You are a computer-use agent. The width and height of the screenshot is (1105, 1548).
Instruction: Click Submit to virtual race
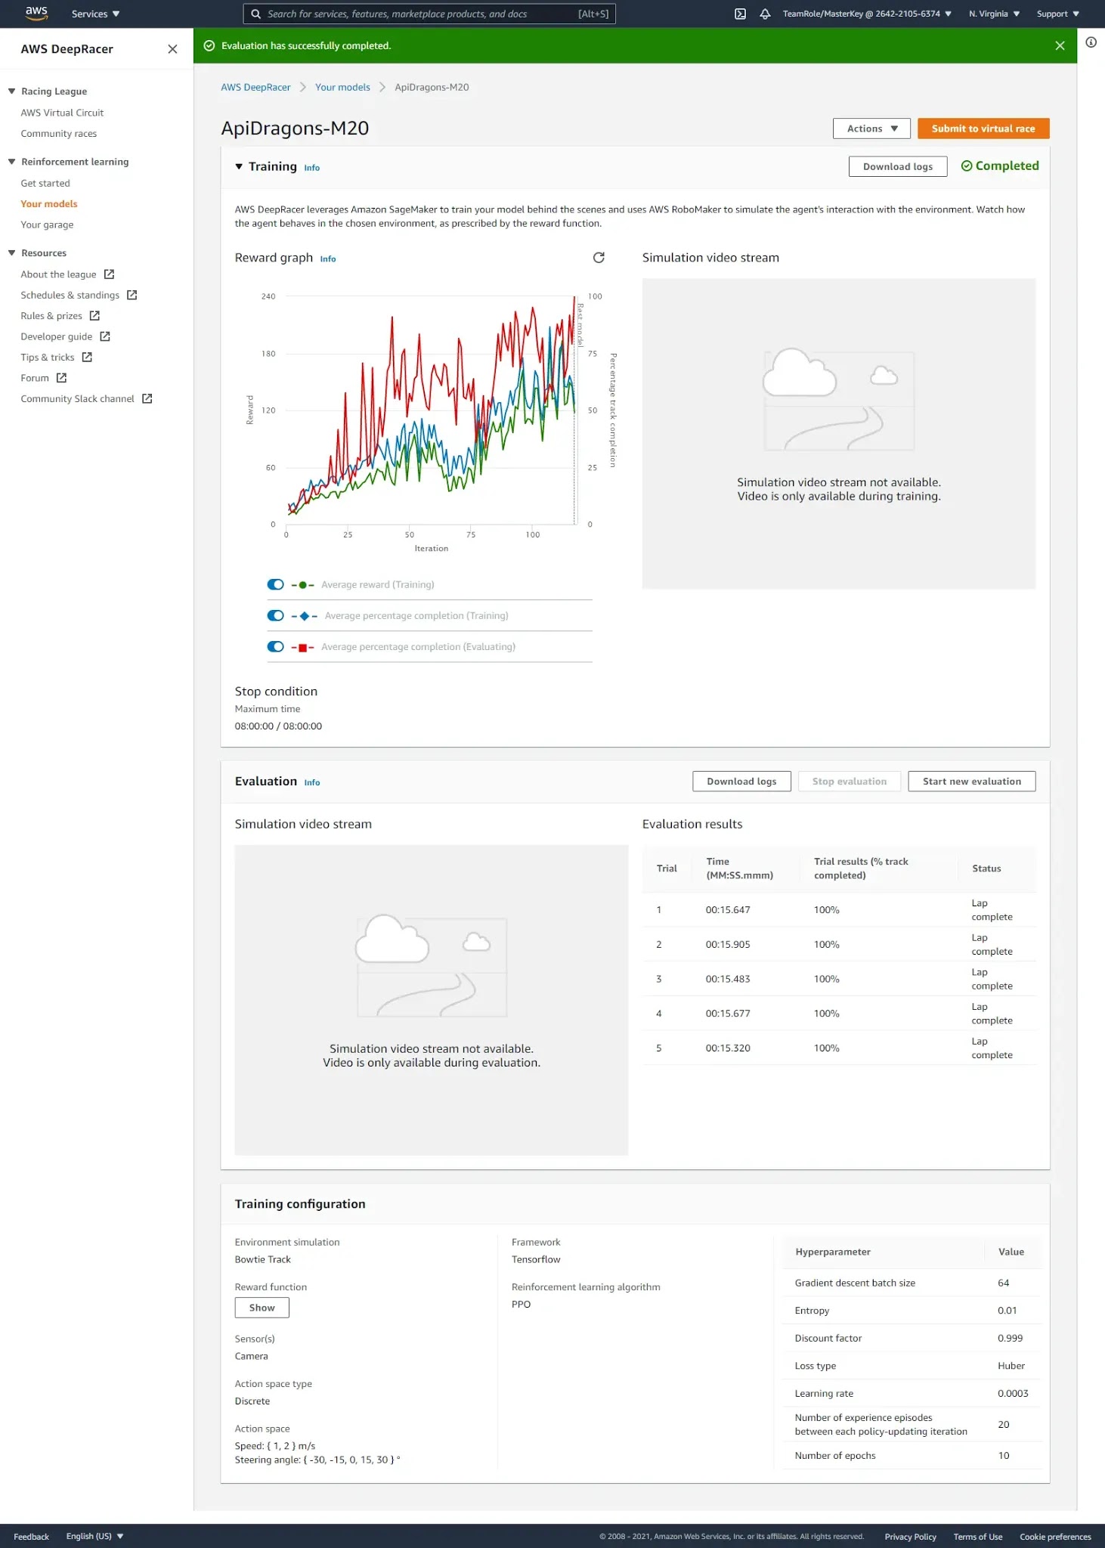(983, 128)
